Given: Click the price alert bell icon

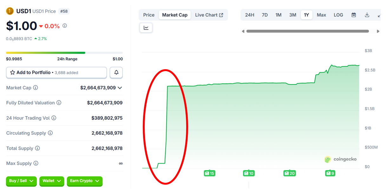Looking at the screenshot, I should [116, 73].
